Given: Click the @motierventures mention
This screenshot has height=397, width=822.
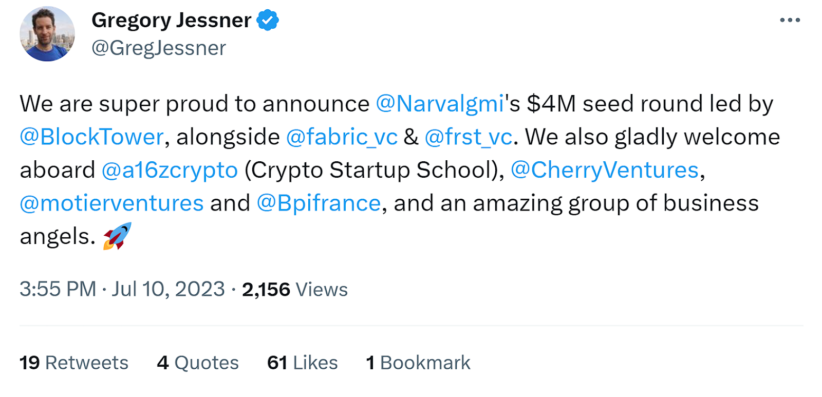Looking at the screenshot, I should 111,203.
